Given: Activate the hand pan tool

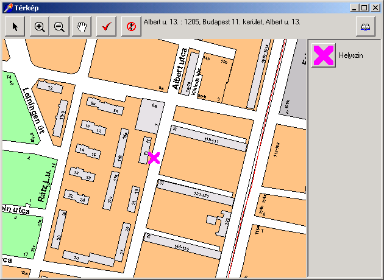Looking at the screenshot, I should [x=82, y=27].
